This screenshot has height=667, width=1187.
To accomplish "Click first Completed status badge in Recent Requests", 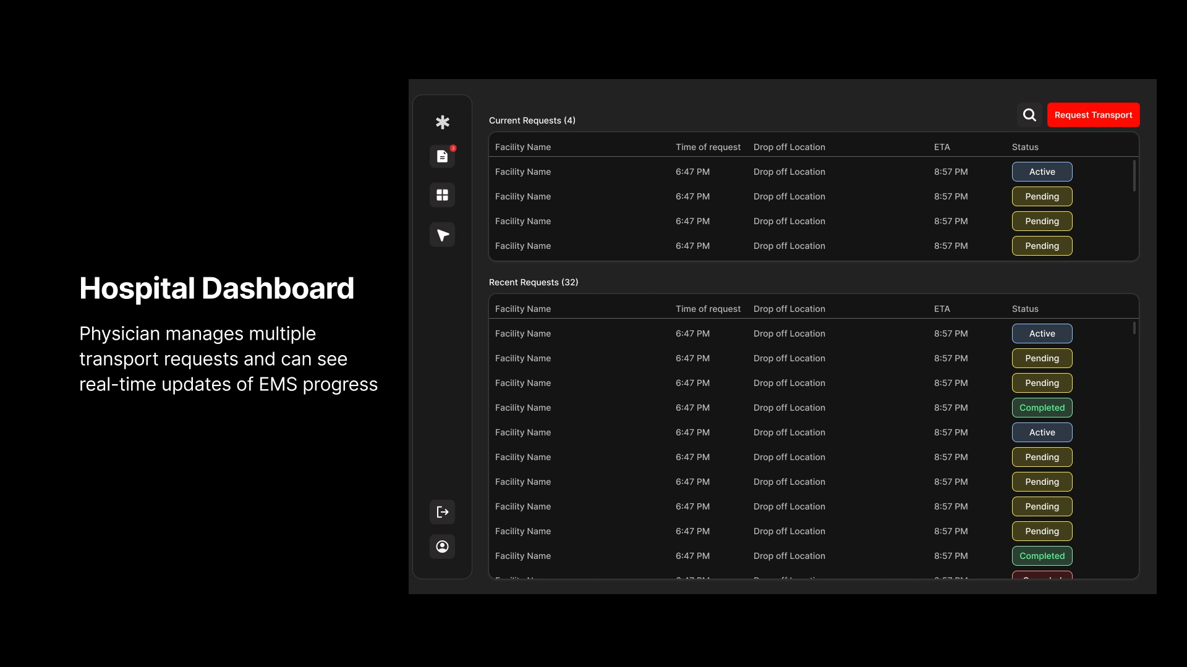I will 1042,408.
